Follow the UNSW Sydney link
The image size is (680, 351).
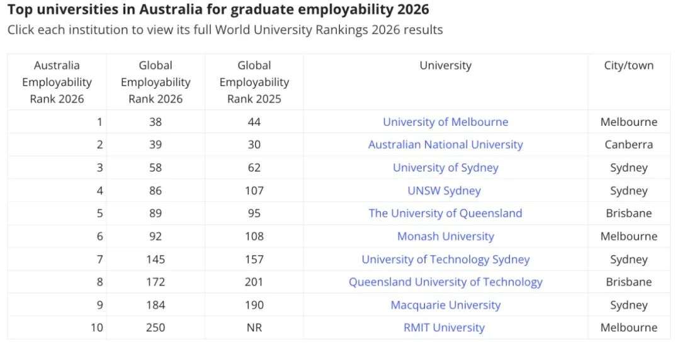(445, 191)
